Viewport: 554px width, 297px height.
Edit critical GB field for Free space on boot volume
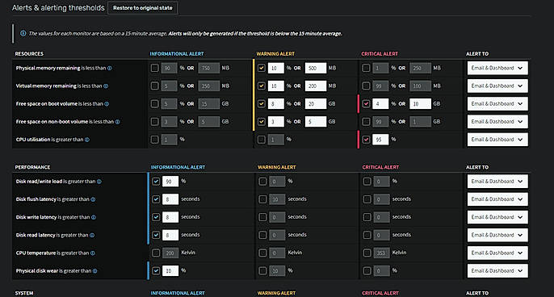[421, 104]
